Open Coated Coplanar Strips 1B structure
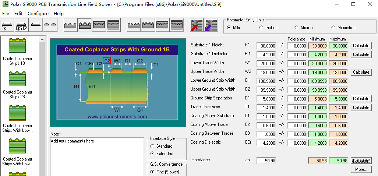 click(x=17, y=51)
